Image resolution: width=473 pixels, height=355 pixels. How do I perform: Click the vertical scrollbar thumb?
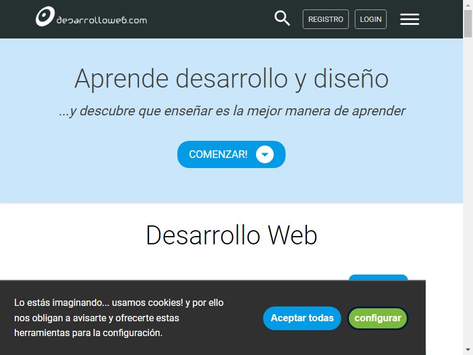click(x=468, y=24)
